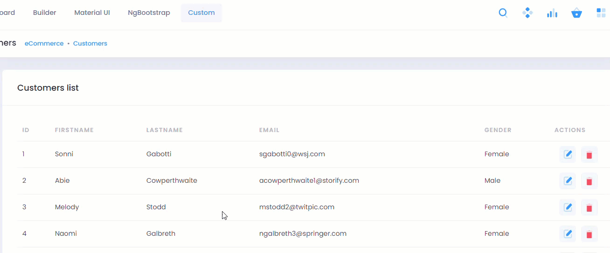Open the bar chart quick actions icon
The height and width of the screenshot is (253, 610).
click(552, 13)
